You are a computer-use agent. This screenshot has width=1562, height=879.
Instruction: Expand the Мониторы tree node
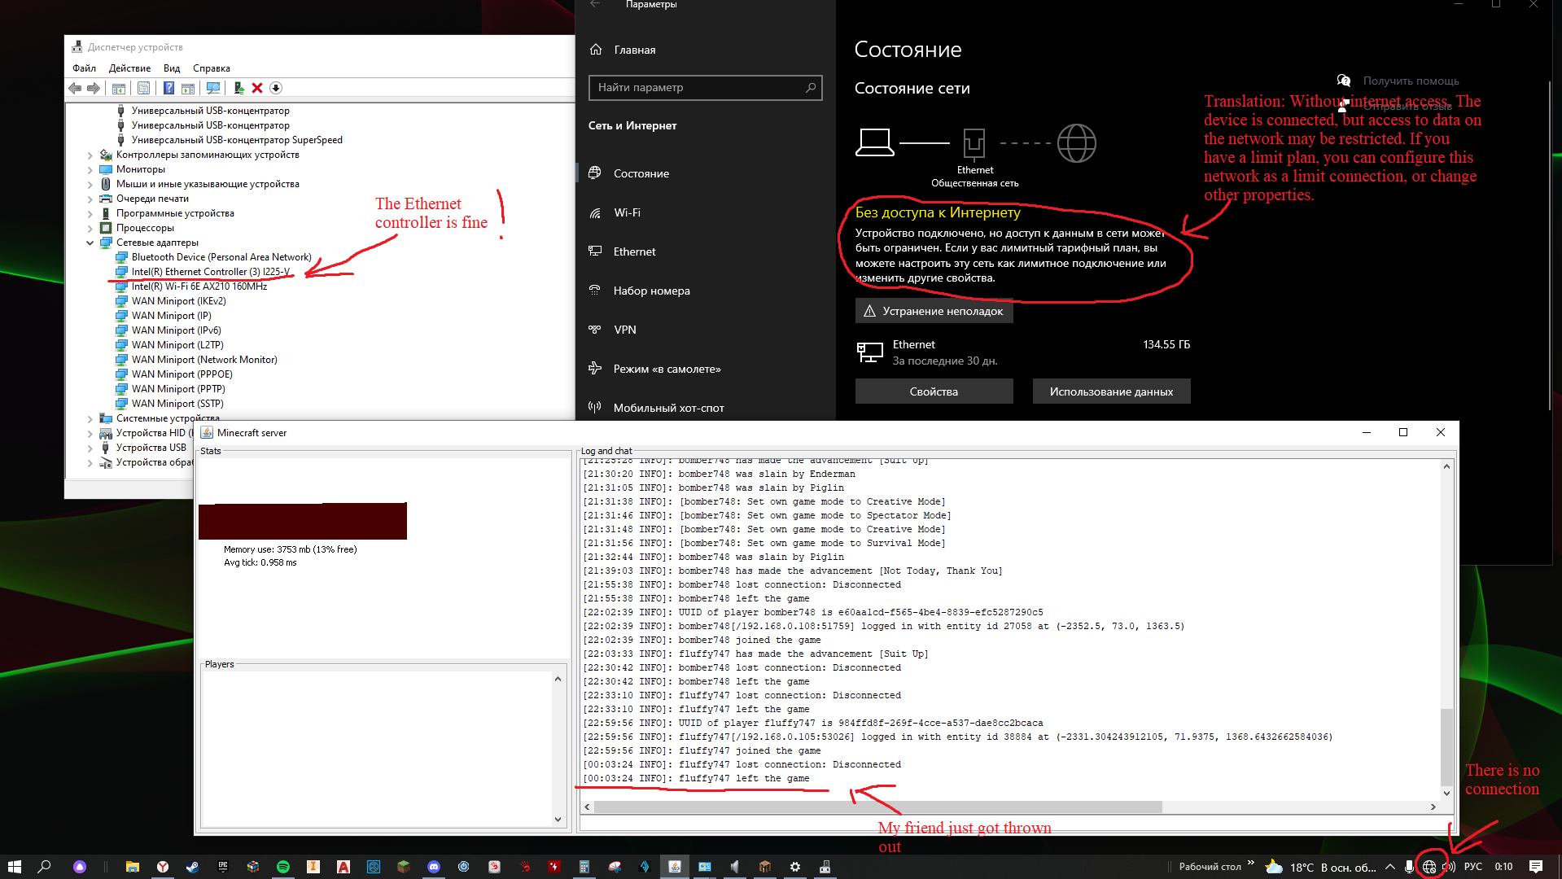point(90,169)
